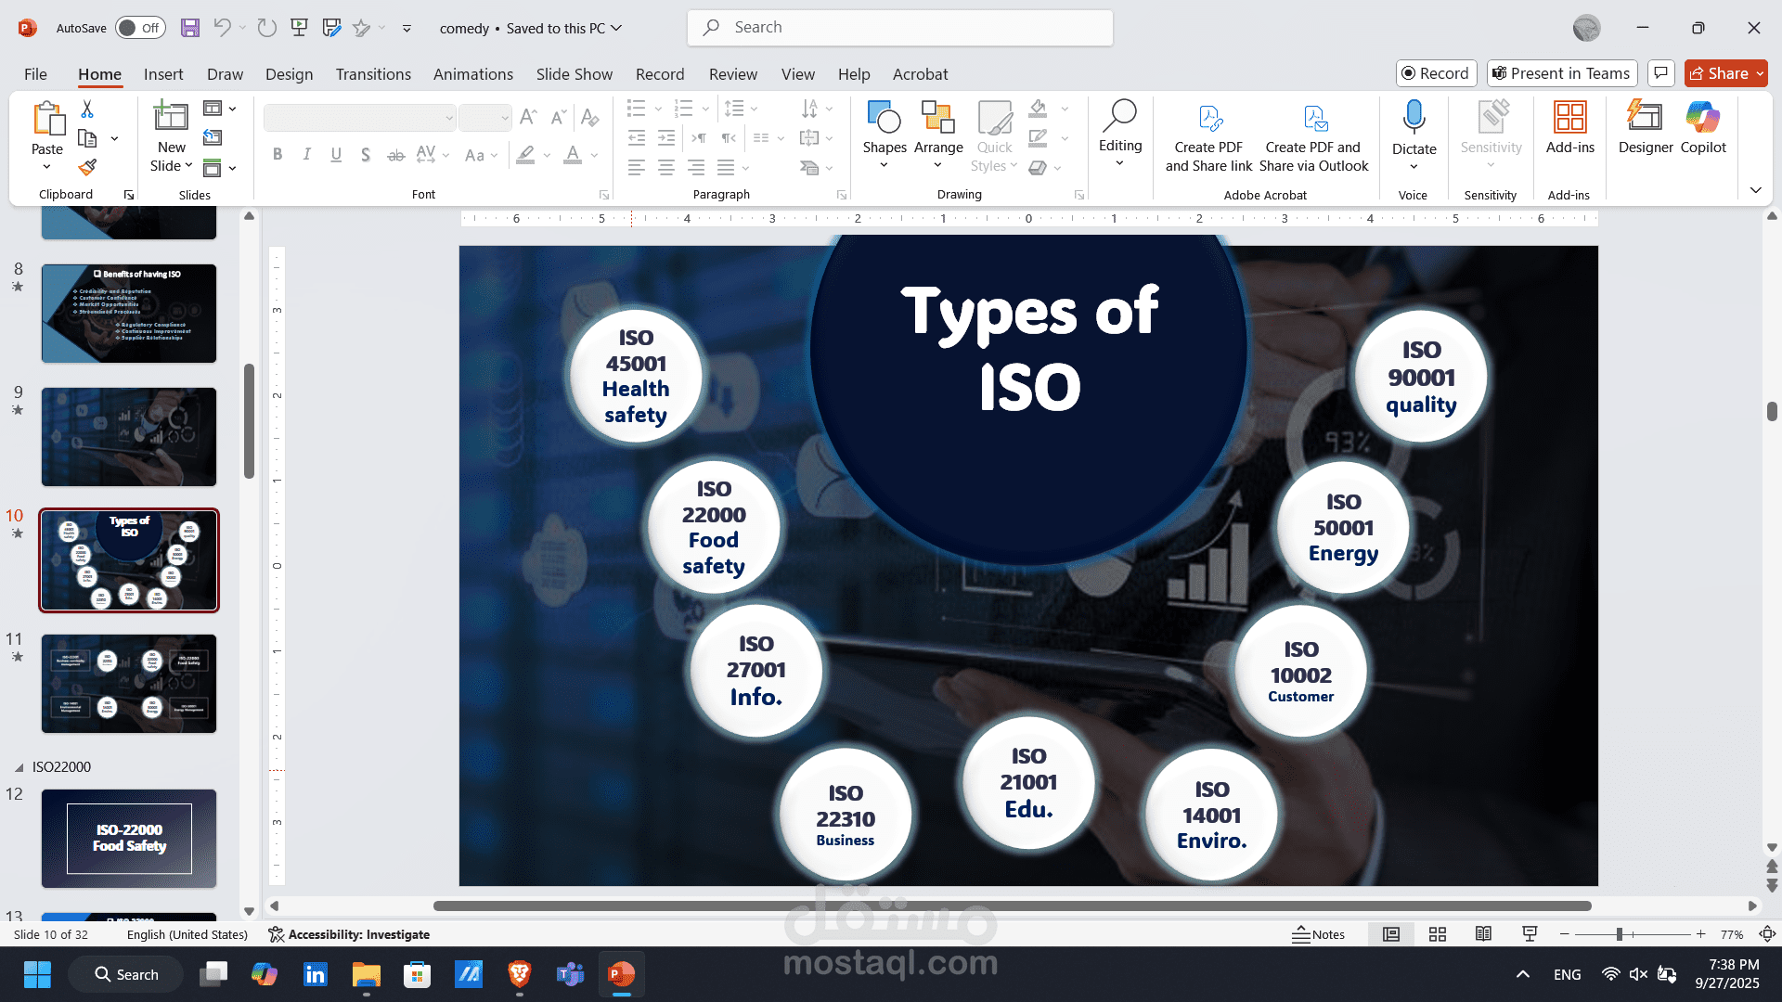Screen dimensions: 1782x1002
Task: Toggle Strikethrough formatting
Action: pyautogui.click(x=395, y=155)
